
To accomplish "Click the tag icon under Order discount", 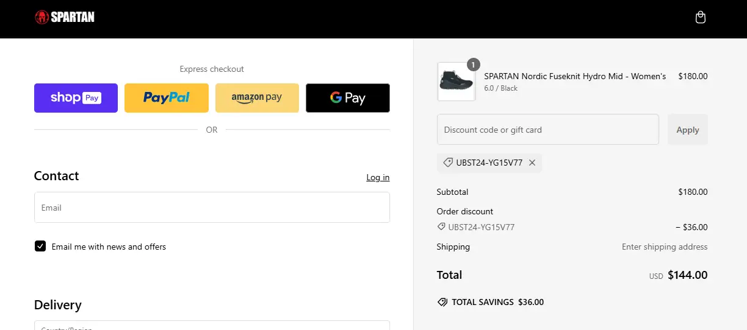I will pyautogui.click(x=441, y=227).
